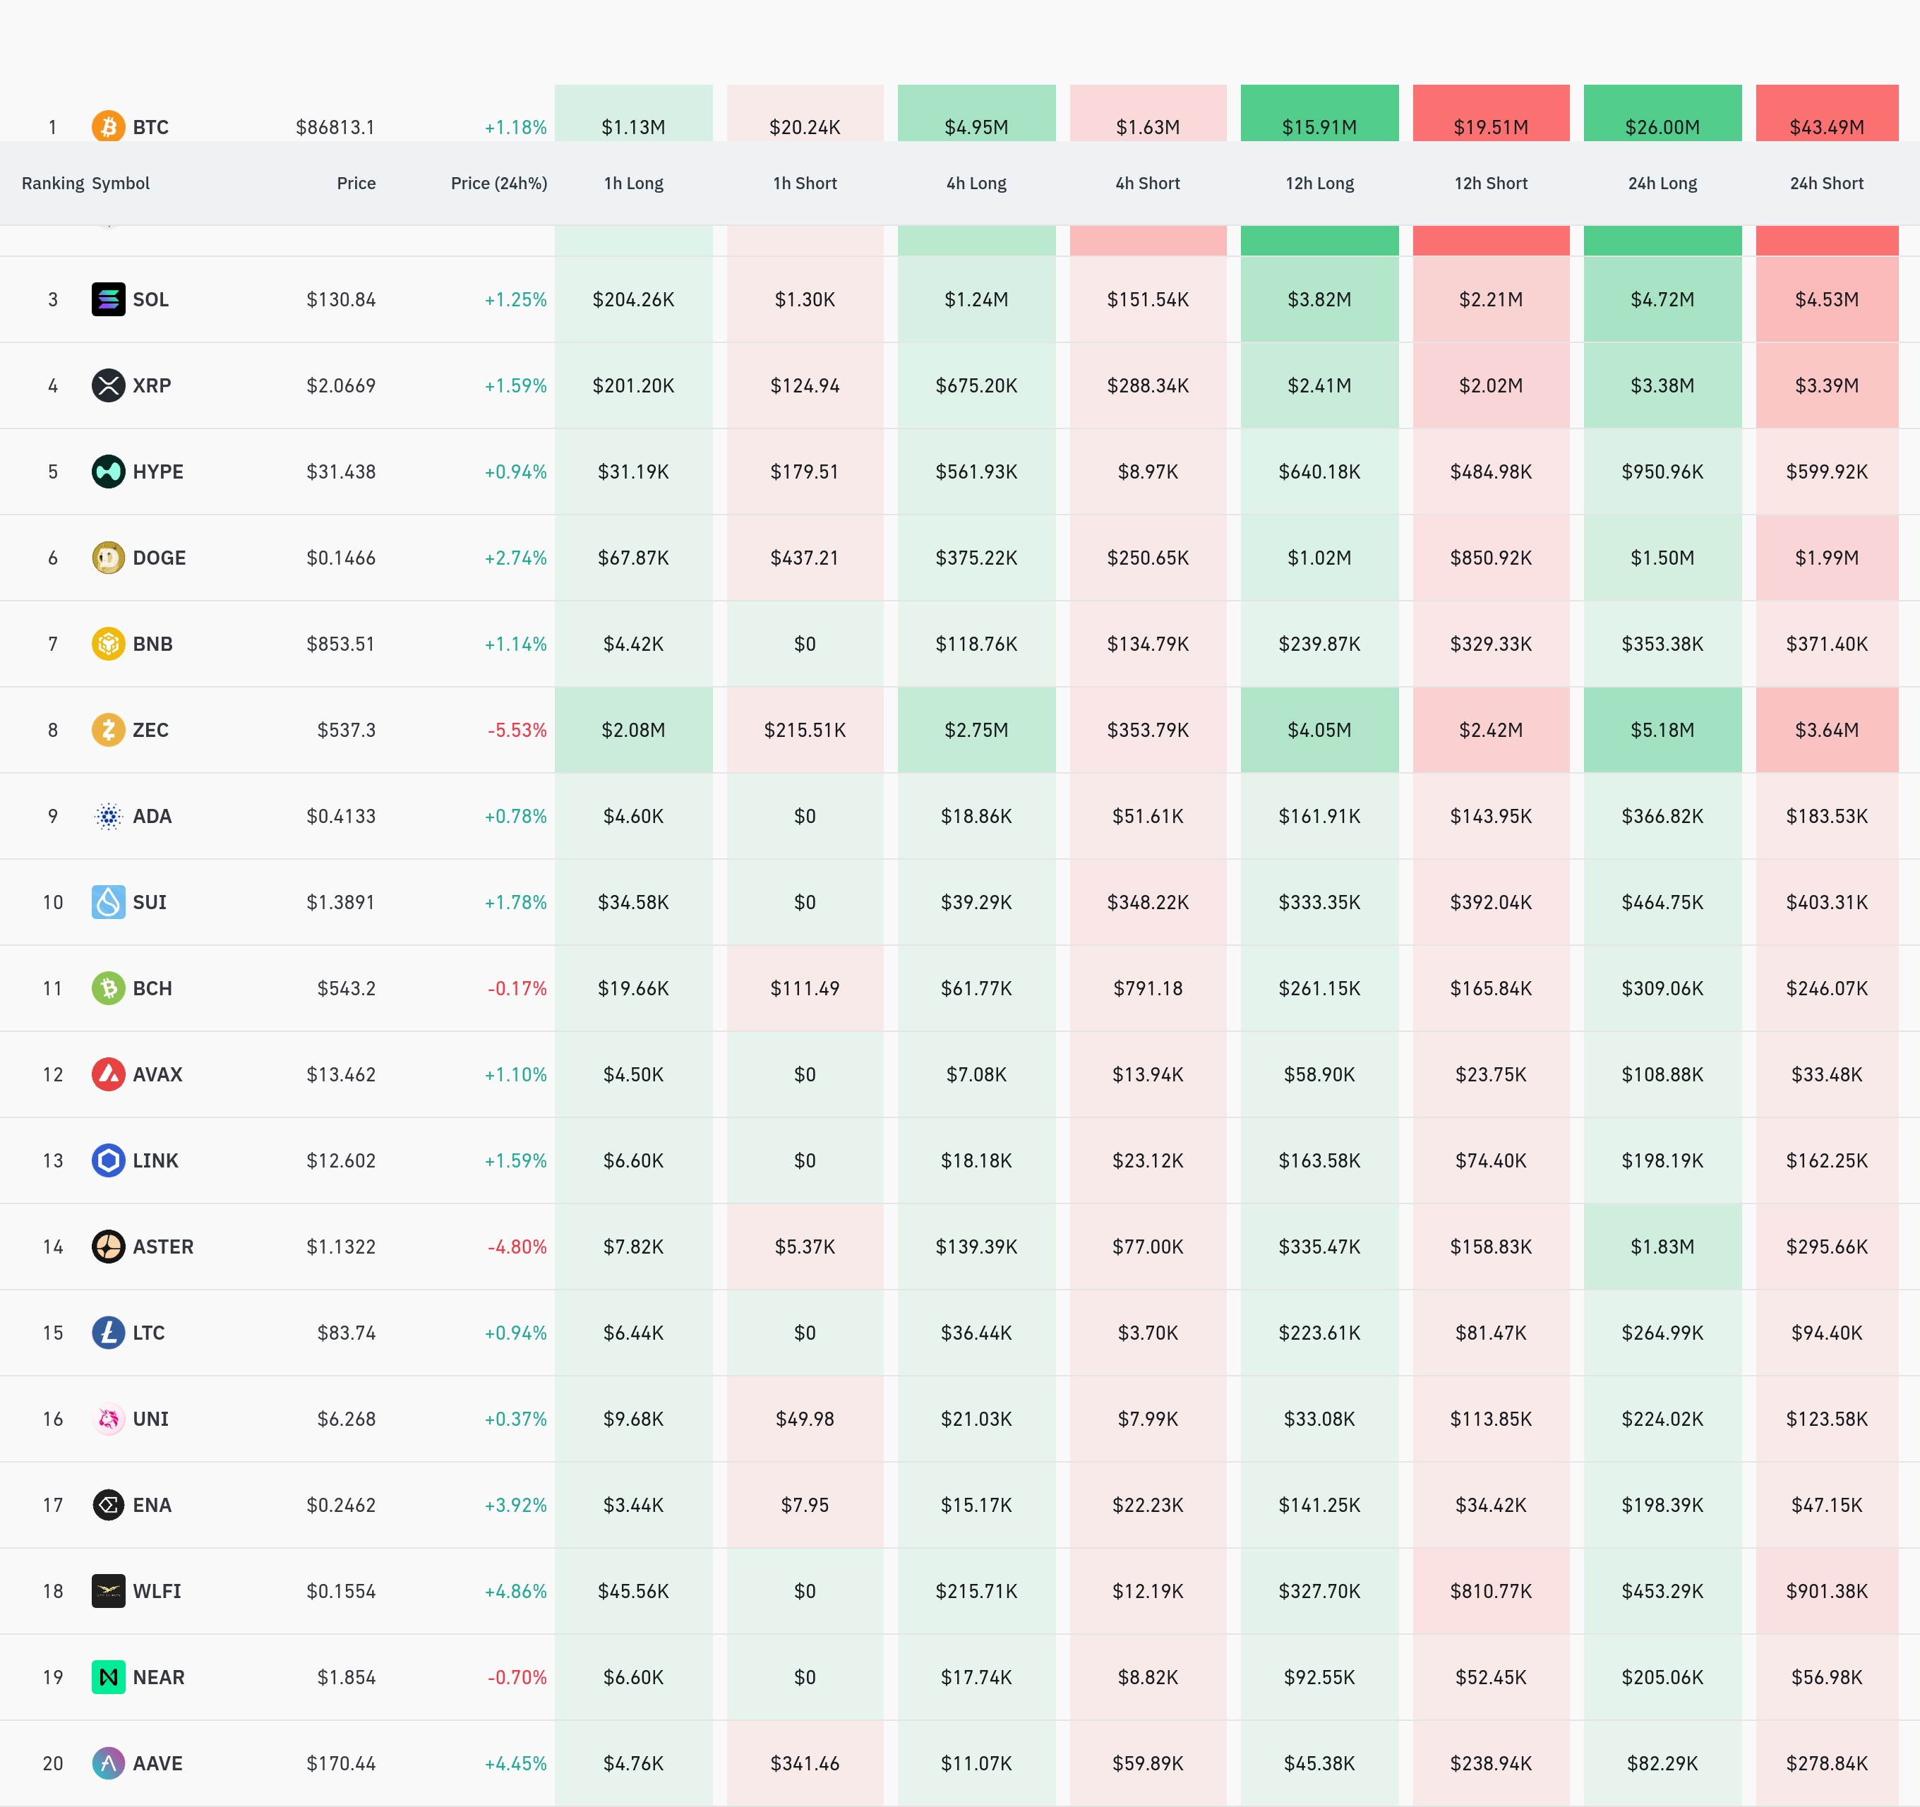Click the Dogecoin DOGE icon
This screenshot has width=1920, height=1807.
[108, 557]
